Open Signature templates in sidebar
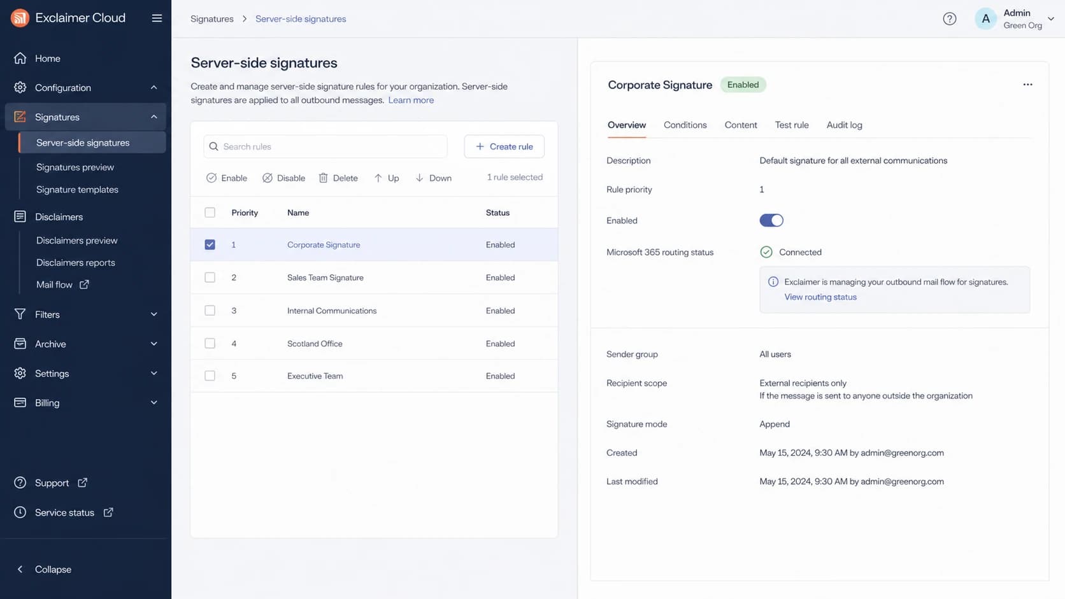The height and width of the screenshot is (599, 1065). [x=77, y=189]
